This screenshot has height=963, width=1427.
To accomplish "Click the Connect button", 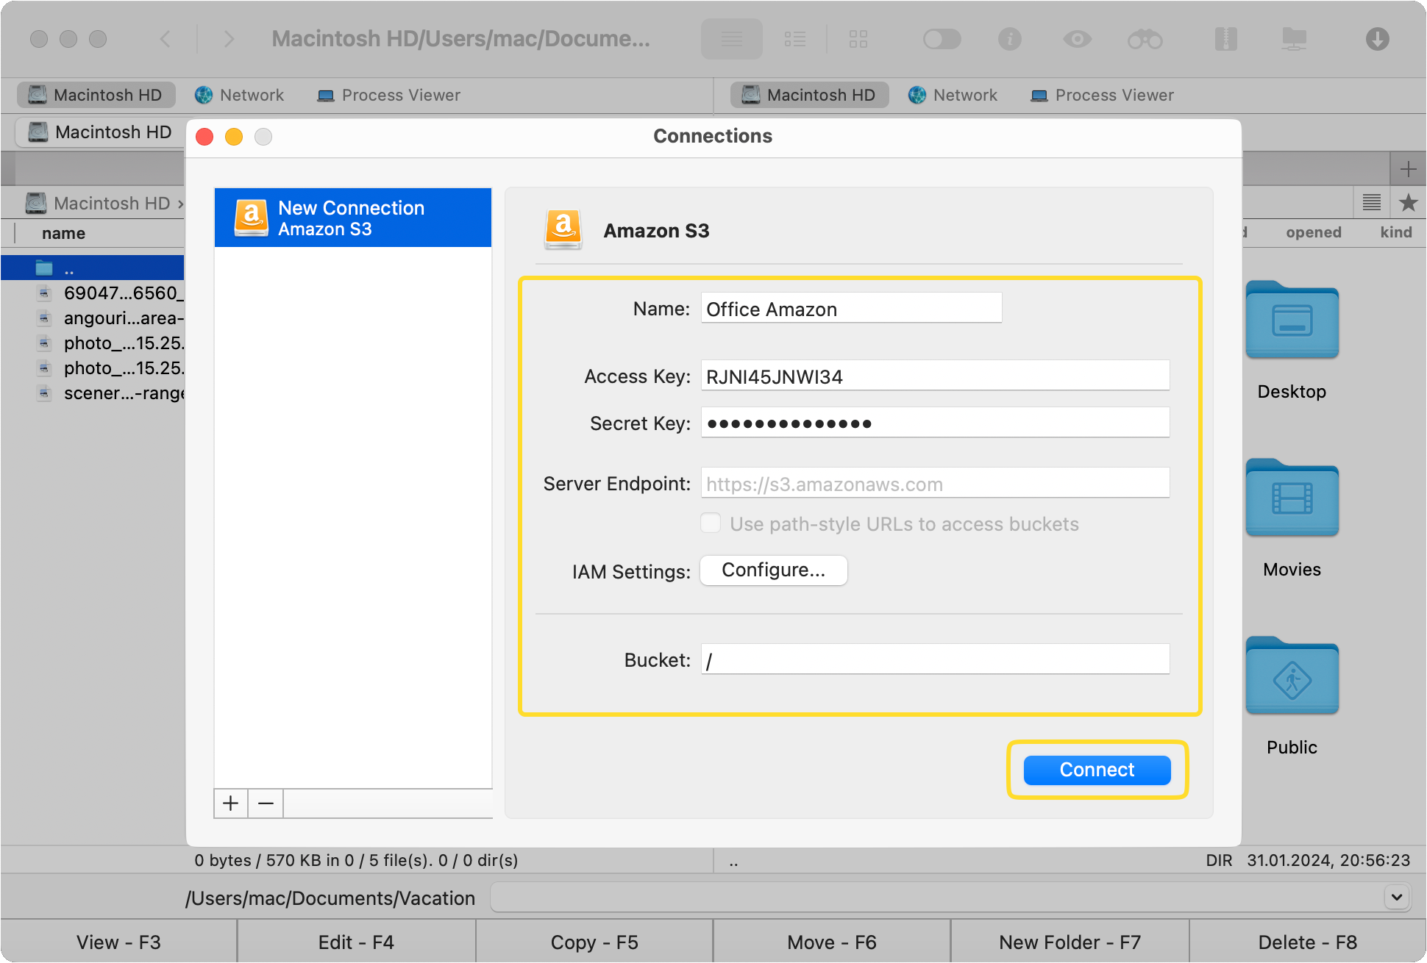I will [1097, 768].
